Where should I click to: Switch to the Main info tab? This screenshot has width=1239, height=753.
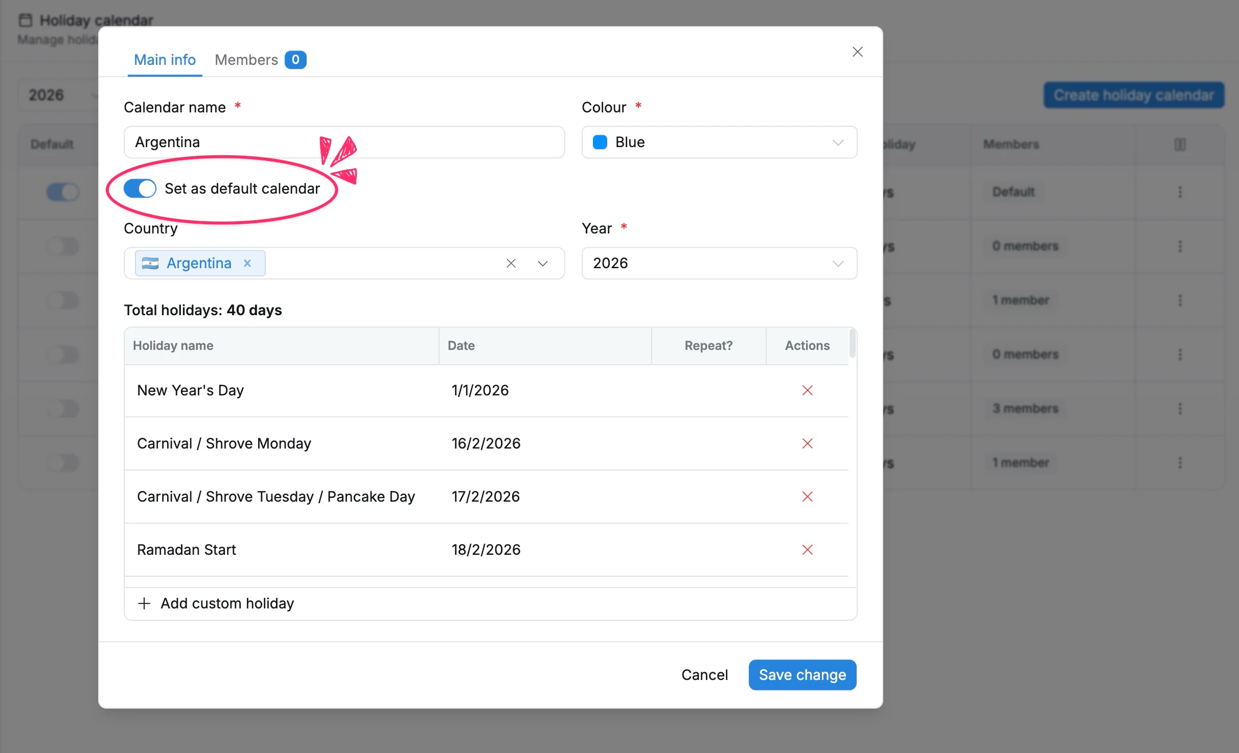click(x=165, y=60)
